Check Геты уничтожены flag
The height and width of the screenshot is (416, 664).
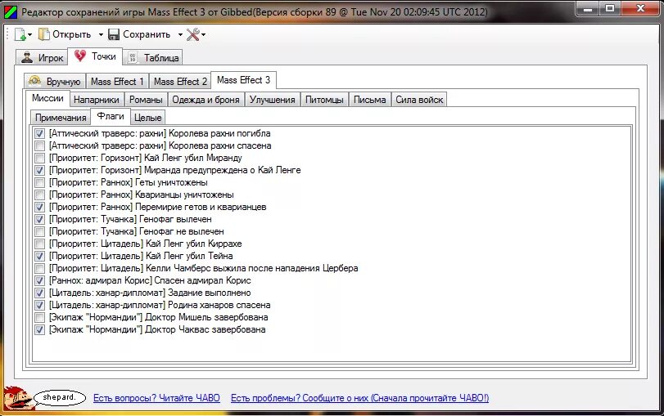[x=40, y=182]
